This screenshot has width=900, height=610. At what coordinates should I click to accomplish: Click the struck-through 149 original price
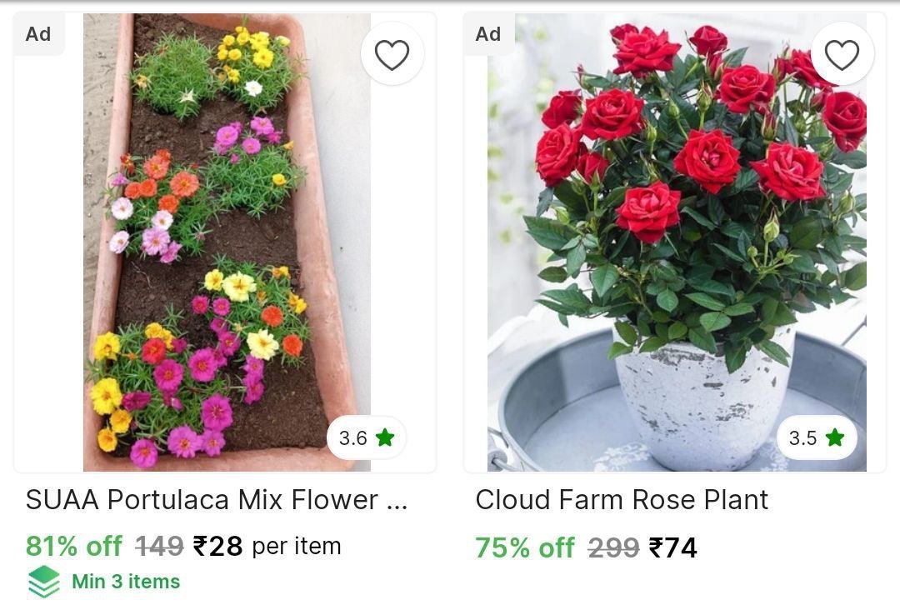coord(159,546)
